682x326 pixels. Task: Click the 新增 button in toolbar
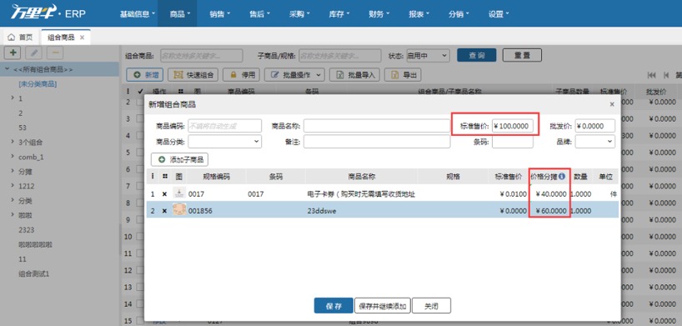click(145, 75)
